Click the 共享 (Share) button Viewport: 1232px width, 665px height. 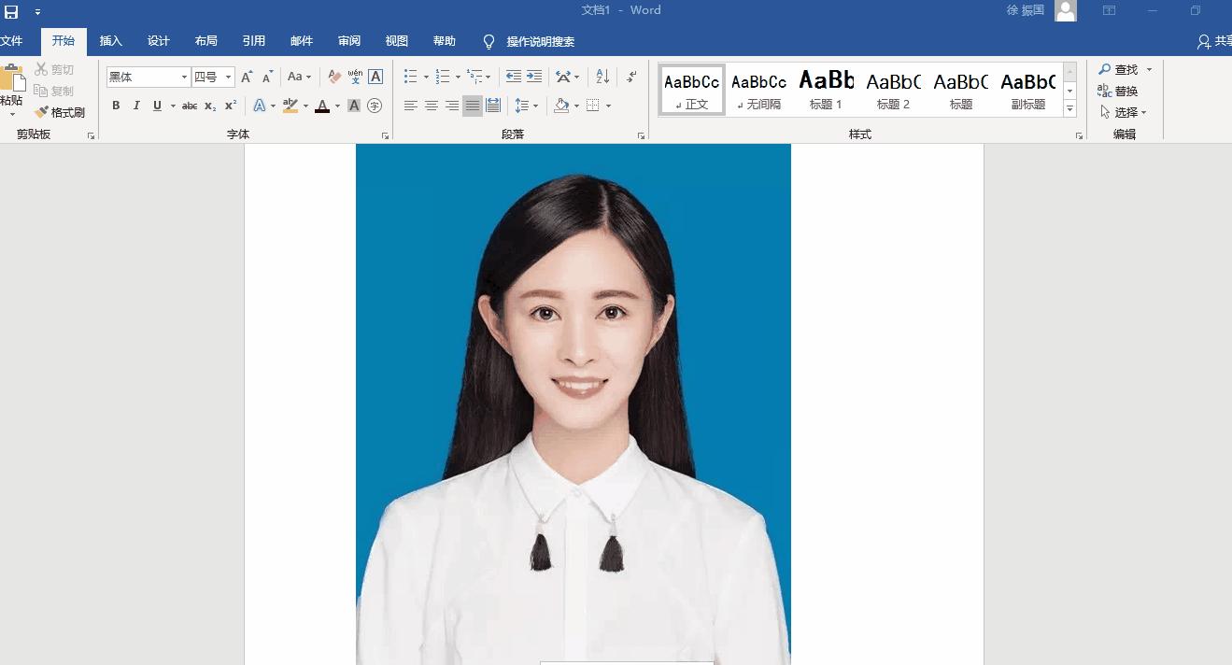pos(1214,41)
